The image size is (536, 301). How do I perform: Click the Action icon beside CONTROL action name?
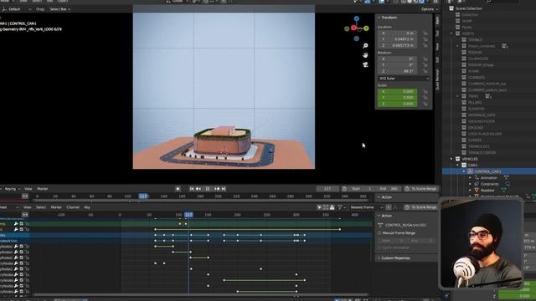click(x=380, y=225)
